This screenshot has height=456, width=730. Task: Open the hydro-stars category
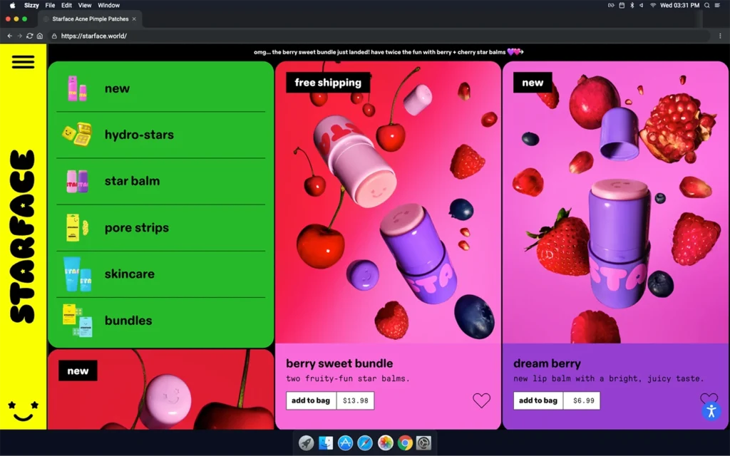(139, 135)
